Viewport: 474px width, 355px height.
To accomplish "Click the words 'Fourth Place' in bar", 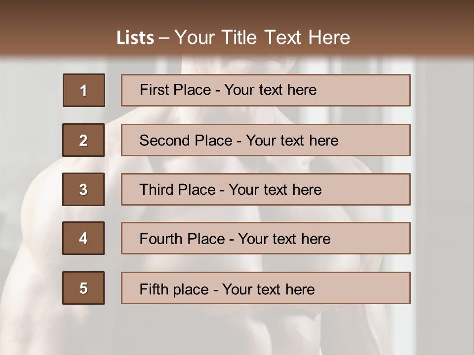I will click(x=182, y=239).
